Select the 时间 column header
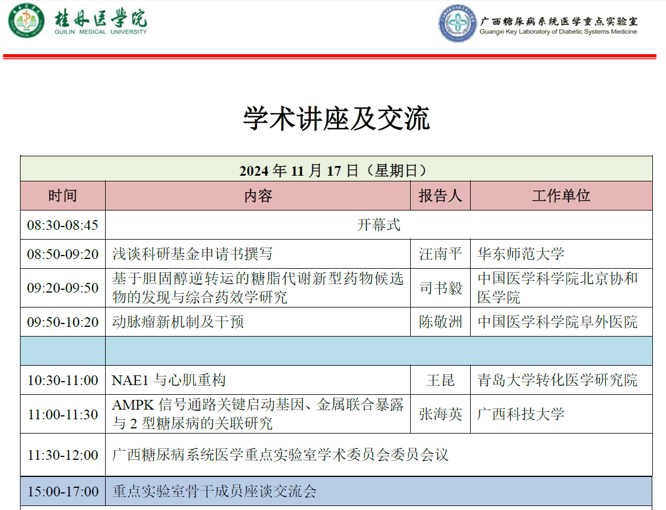This screenshot has width=666, height=510. click(x=63, y=196)
